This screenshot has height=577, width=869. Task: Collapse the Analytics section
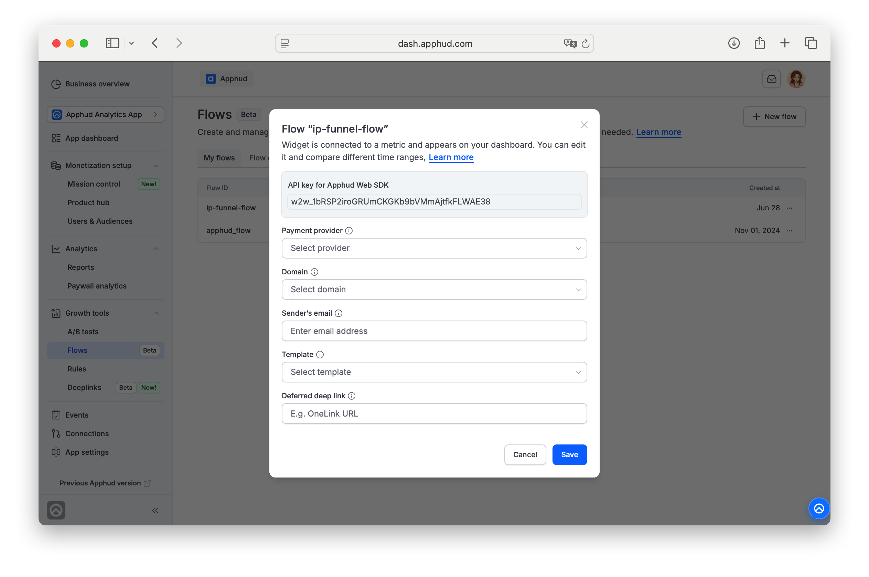coord(156,249)
